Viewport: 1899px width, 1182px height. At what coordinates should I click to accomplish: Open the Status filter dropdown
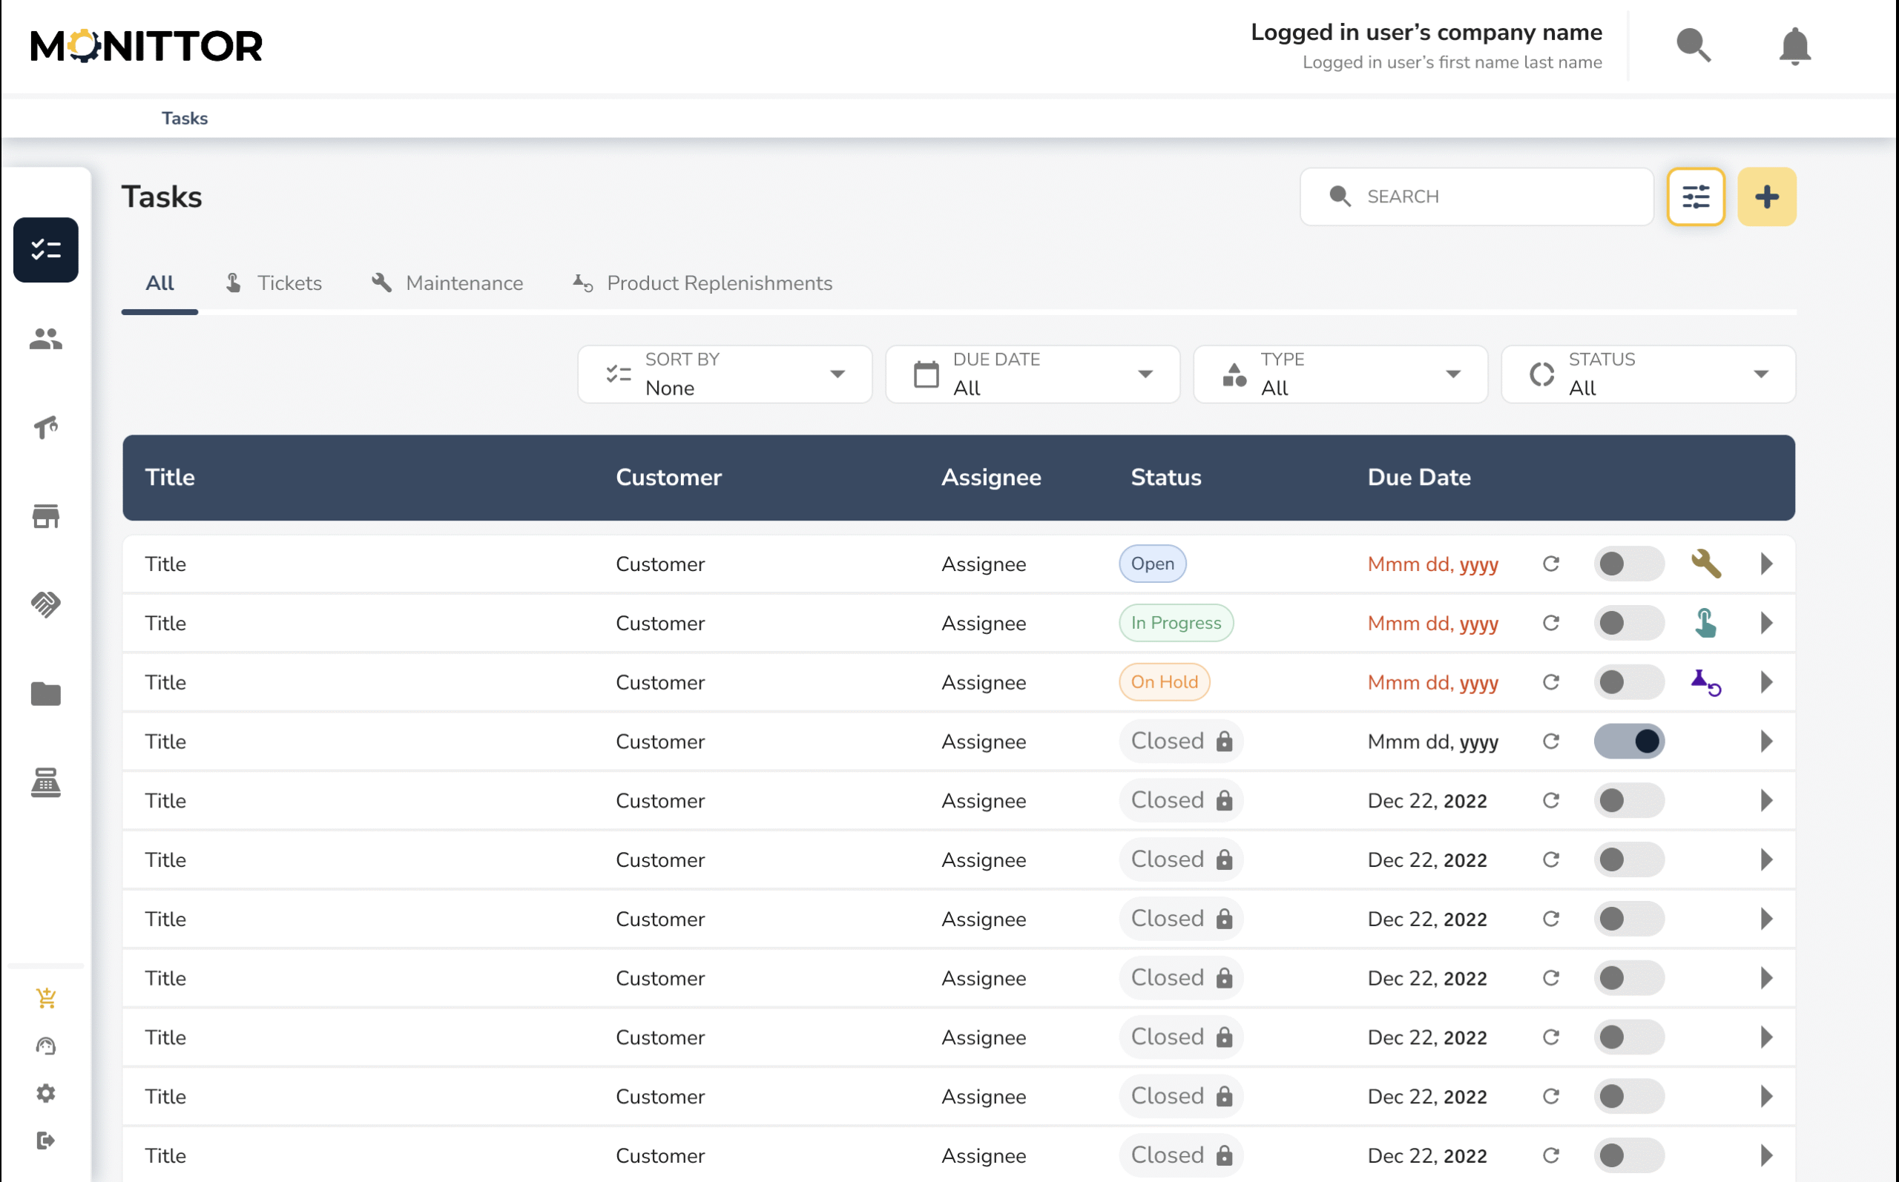click(x=1648, y=374)
